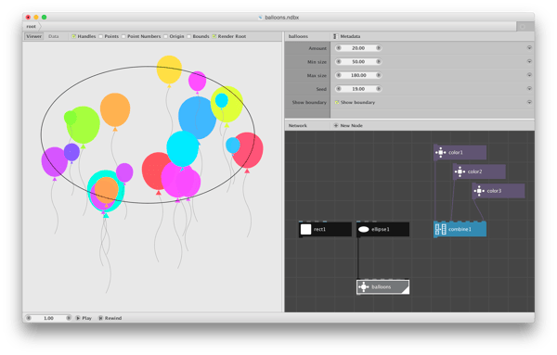Decrease the frame number stepper

(29, 318)
